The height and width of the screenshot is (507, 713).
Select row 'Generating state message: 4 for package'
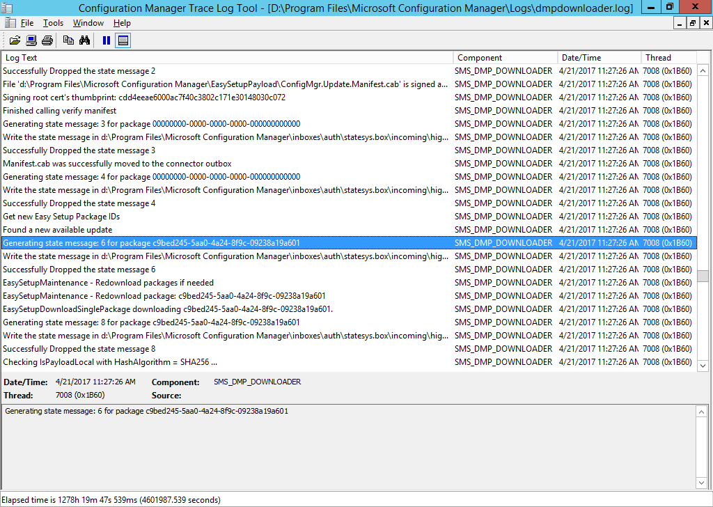click(349, 176)
